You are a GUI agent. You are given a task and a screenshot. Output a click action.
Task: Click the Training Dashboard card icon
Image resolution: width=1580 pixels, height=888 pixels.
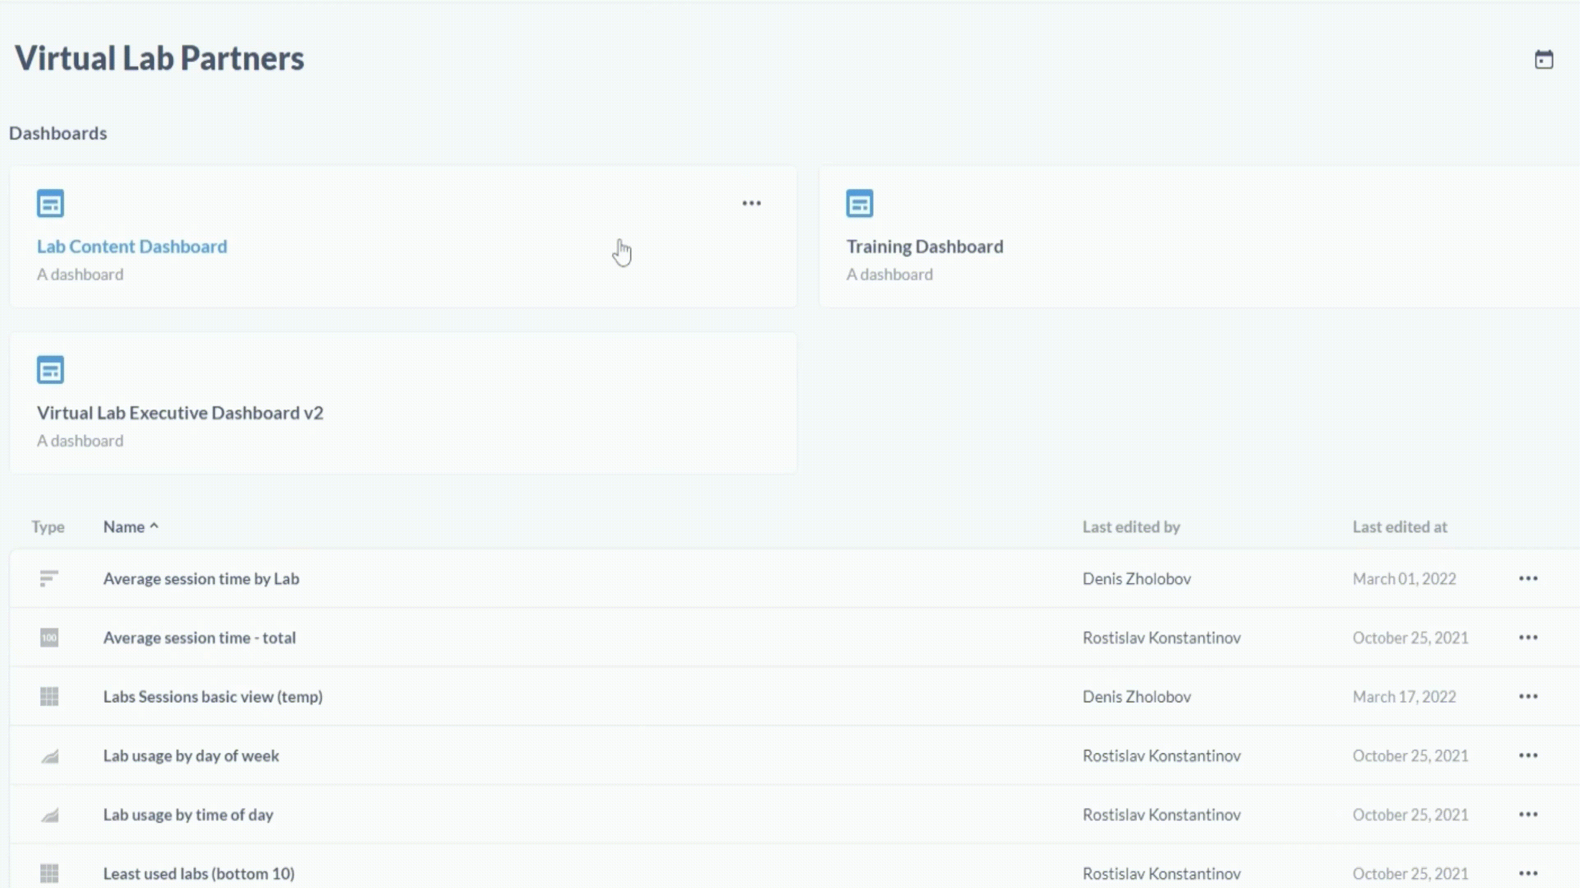point(859,203)
